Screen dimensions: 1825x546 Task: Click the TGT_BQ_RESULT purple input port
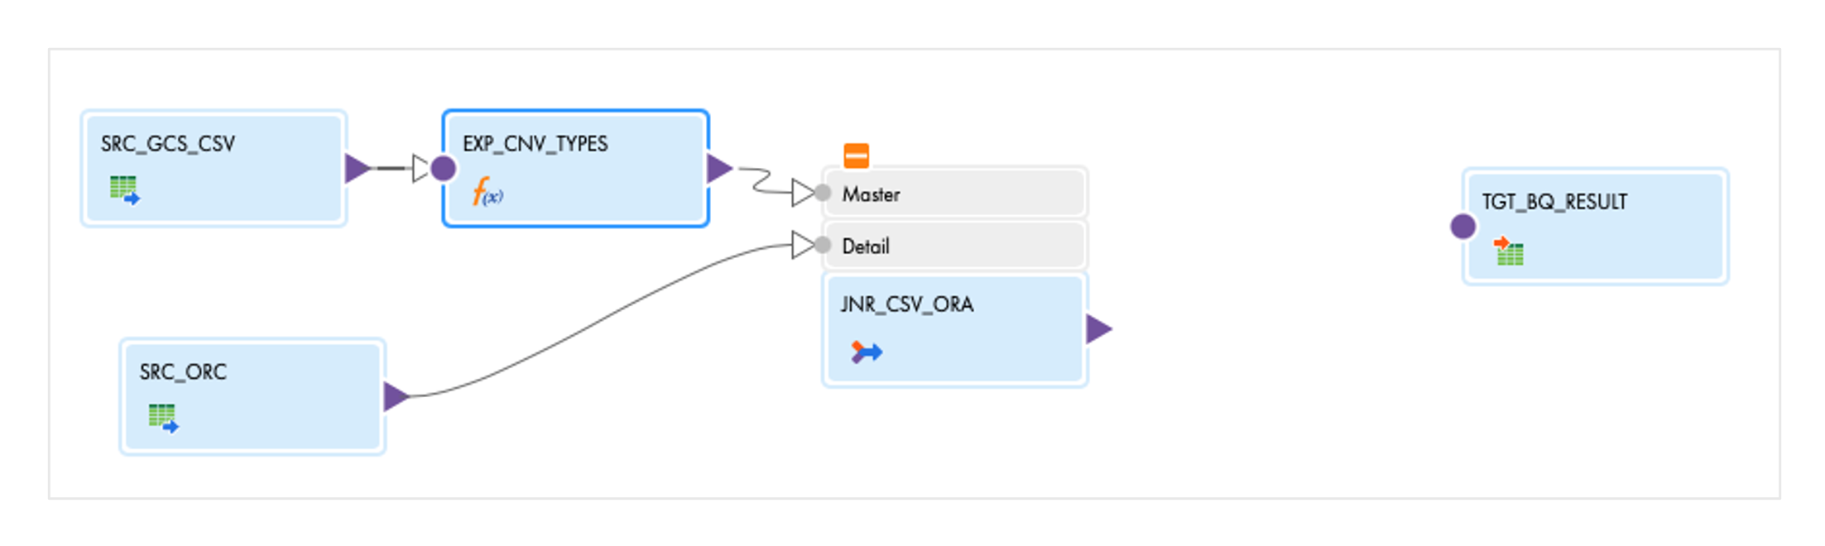1462,226
